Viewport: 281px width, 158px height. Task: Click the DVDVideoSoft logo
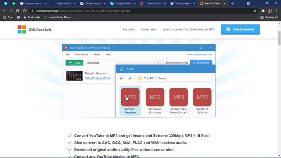tap(34, 29)
